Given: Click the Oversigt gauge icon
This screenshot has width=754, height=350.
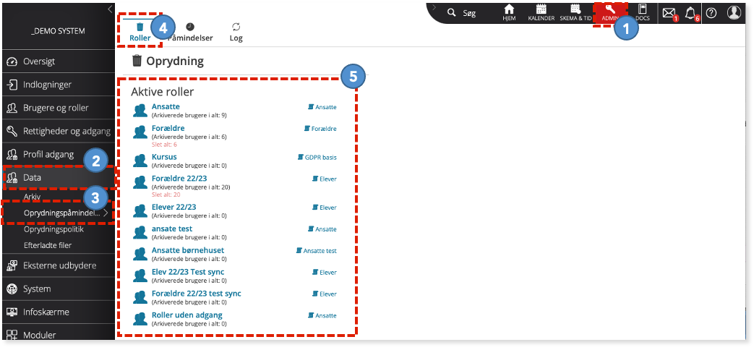Looking at the screenshot, I should 12,61.
